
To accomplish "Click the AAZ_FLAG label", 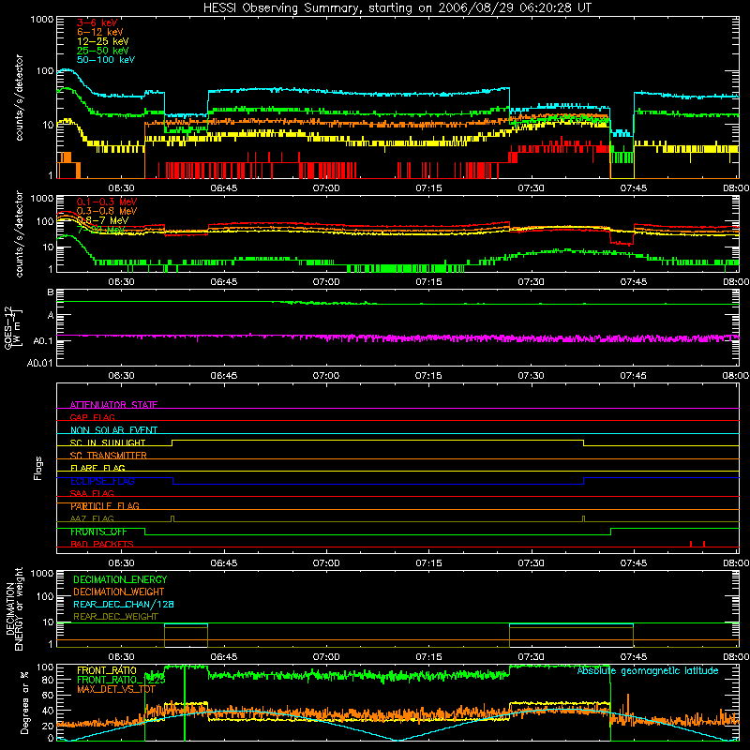I will (x=92, y=518).
